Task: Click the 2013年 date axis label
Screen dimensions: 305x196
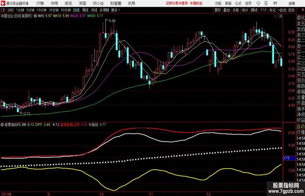Action: point(6,194)
